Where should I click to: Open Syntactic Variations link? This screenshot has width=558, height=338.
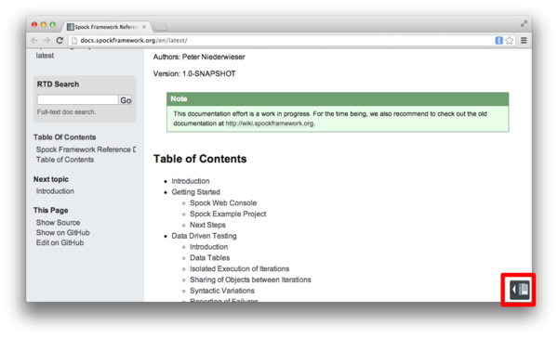pos(222,291)
